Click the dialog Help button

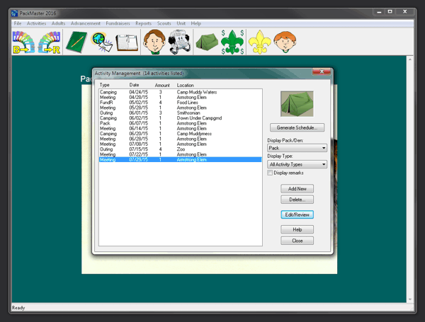(297, 230)
